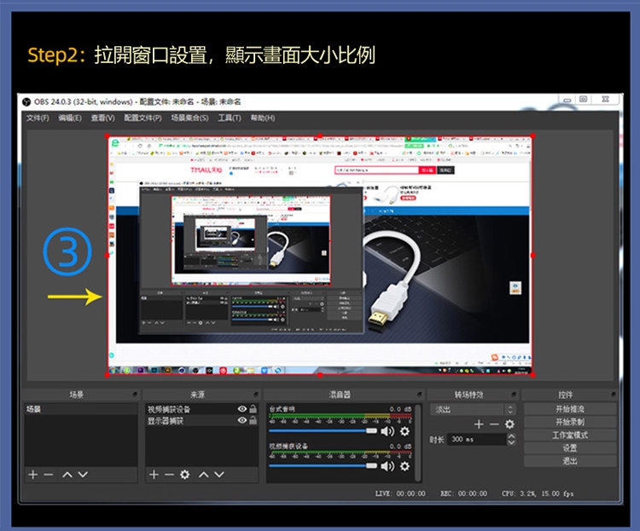Move selected scene down in list

click(x=83, y=474)
